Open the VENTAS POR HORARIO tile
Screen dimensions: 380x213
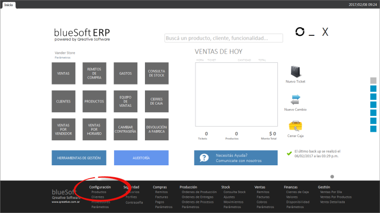click(94, 129)
